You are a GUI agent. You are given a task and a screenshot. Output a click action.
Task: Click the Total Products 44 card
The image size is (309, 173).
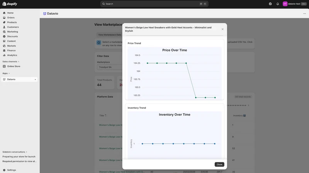click(x=104, y=83)
